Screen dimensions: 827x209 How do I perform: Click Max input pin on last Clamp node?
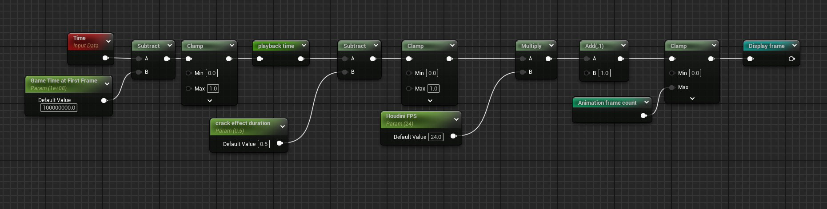point(672,87)
